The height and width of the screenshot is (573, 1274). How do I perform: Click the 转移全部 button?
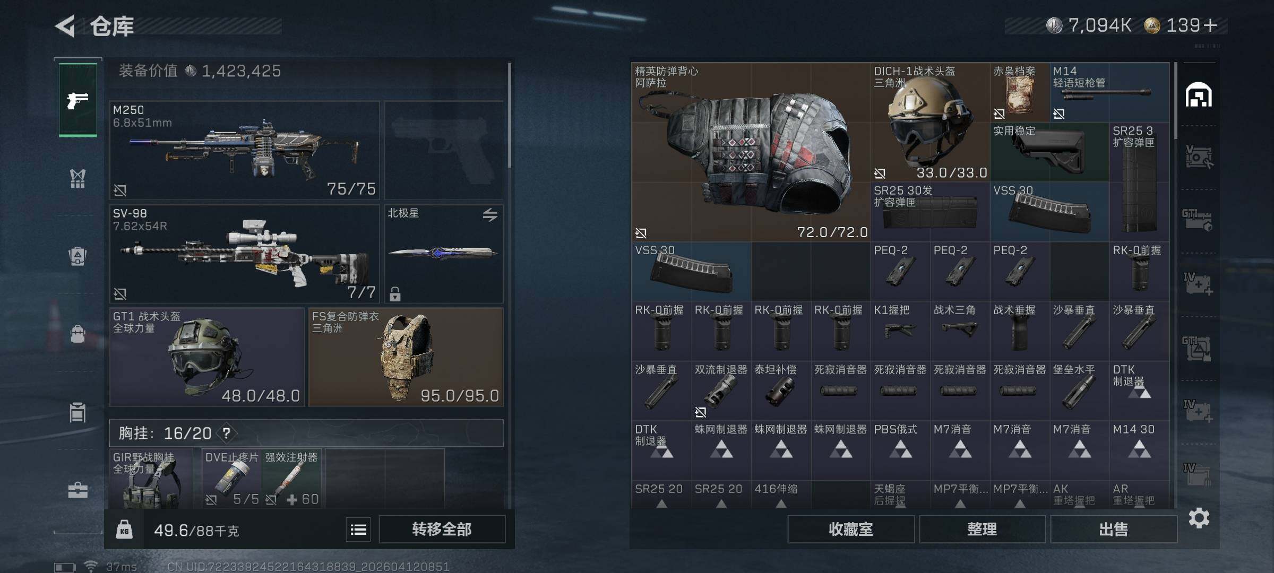pos(442,529)
